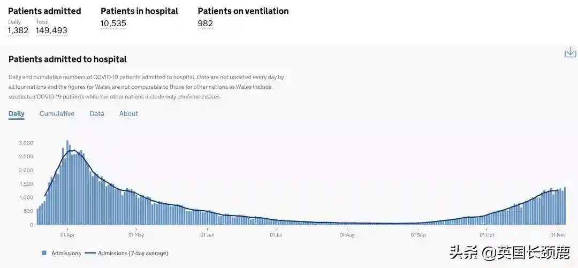Click the ventilation figure 982
This screenshot has height=268, width=578.
click(205, 23)
